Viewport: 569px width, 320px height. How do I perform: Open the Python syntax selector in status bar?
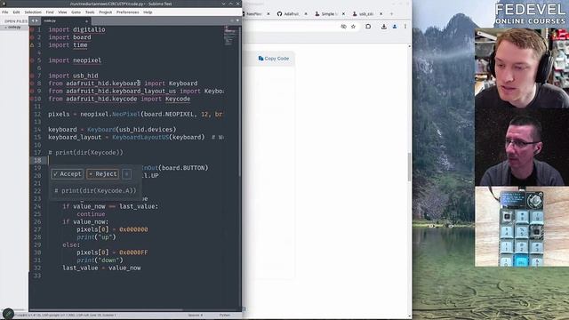coord(225,316)
